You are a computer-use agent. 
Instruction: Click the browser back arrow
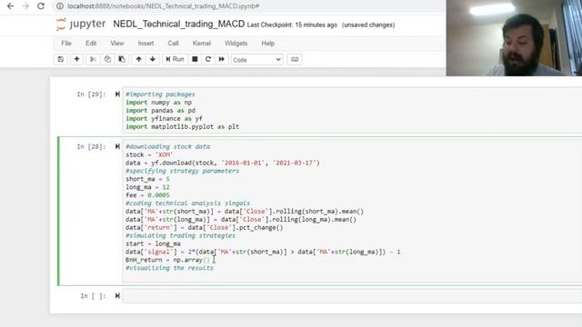pyautogui.click(x=10, y=6)
